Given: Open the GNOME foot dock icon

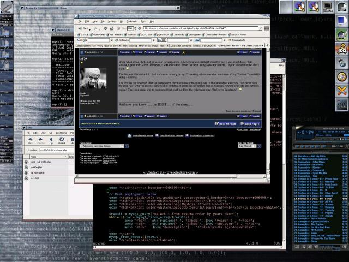Looking at the screenshot, I should 342,63.
